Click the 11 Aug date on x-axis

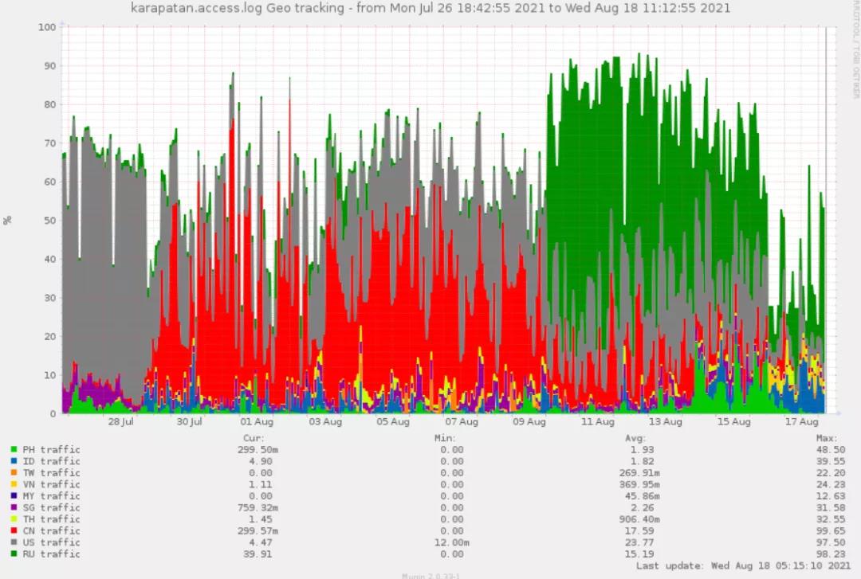pos(598,422)
